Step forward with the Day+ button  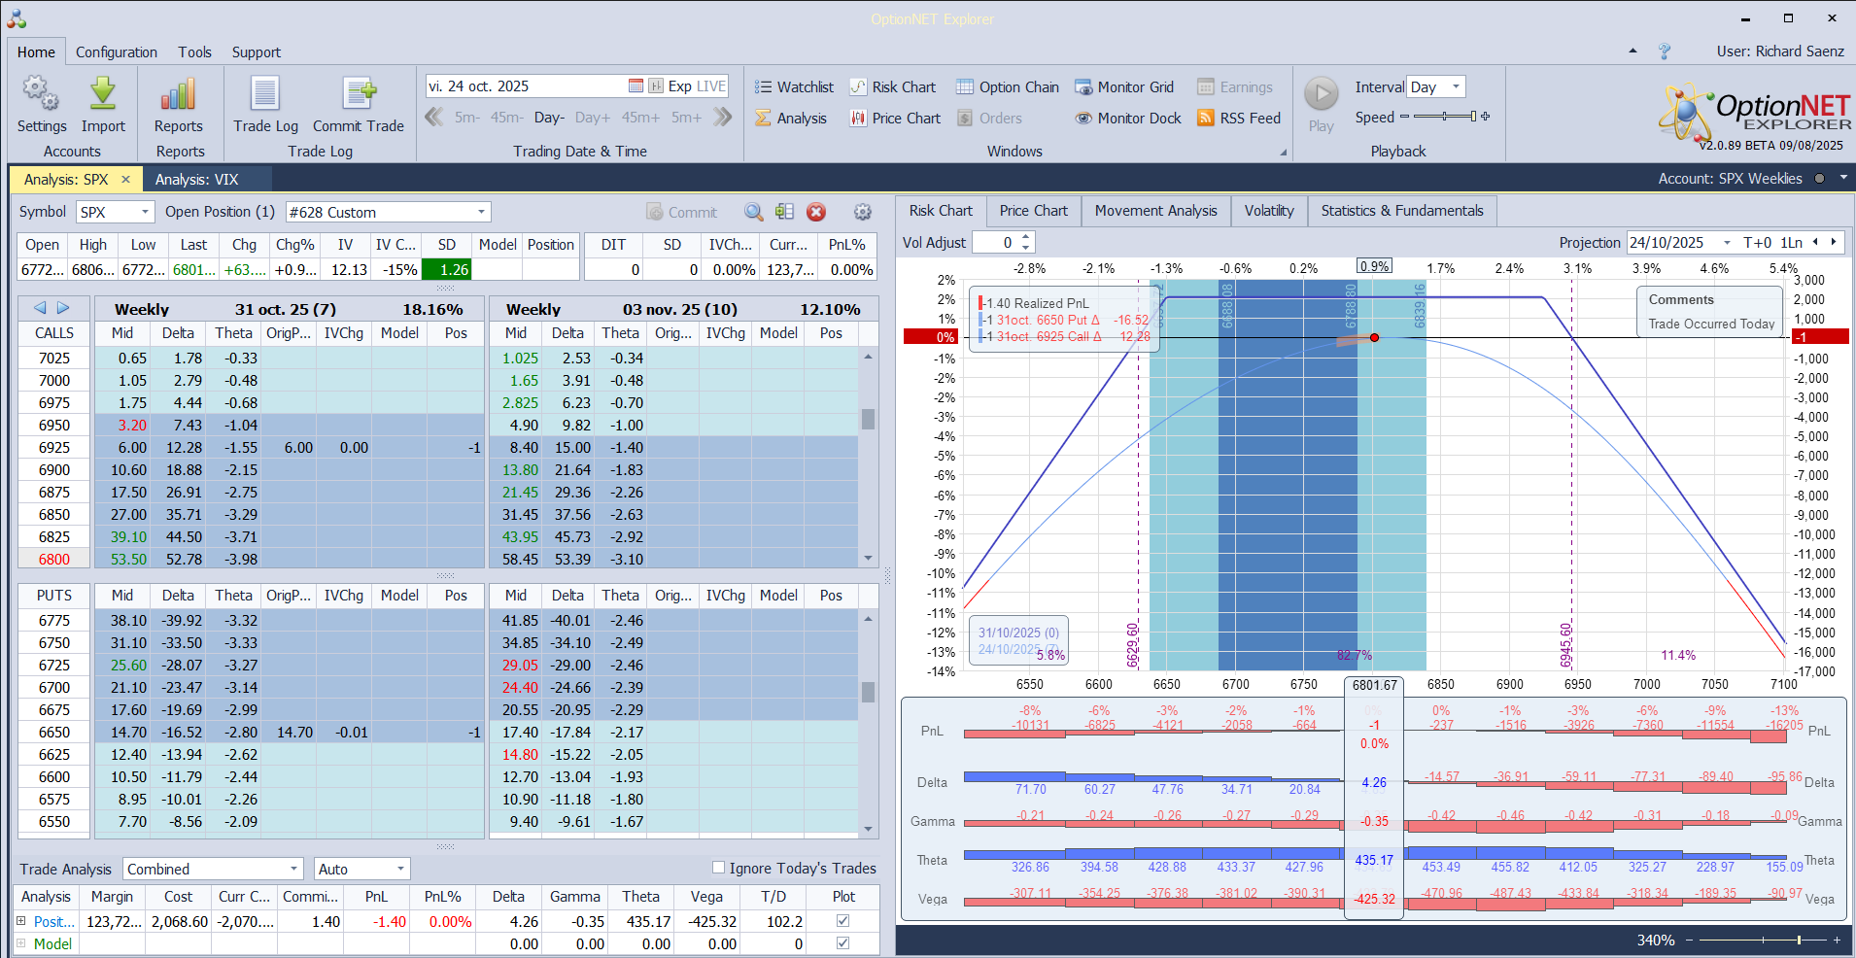click(x=592, y=118)
